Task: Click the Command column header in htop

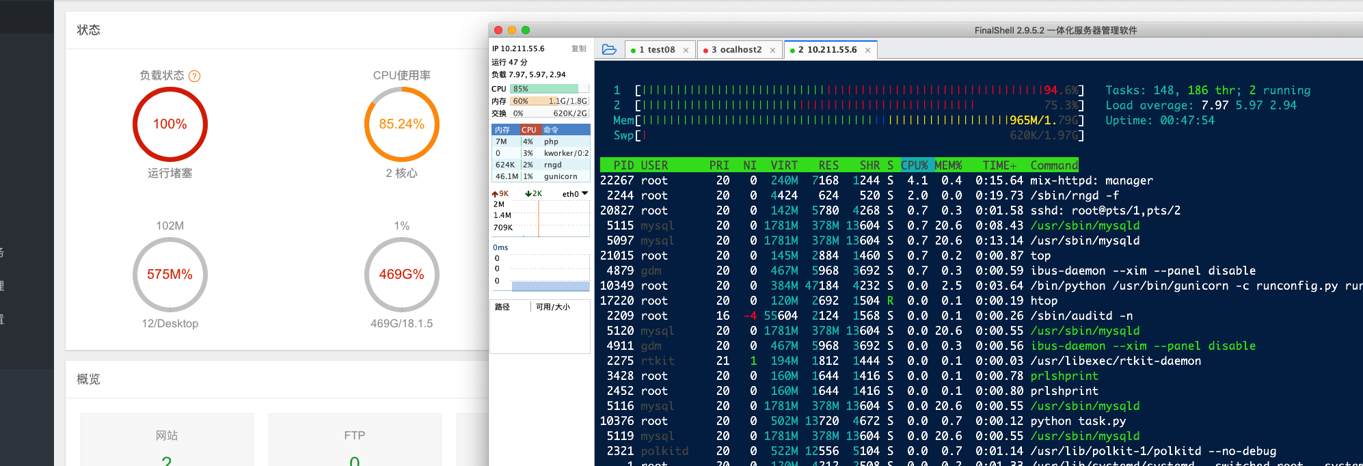Action: pos(1054,165)
